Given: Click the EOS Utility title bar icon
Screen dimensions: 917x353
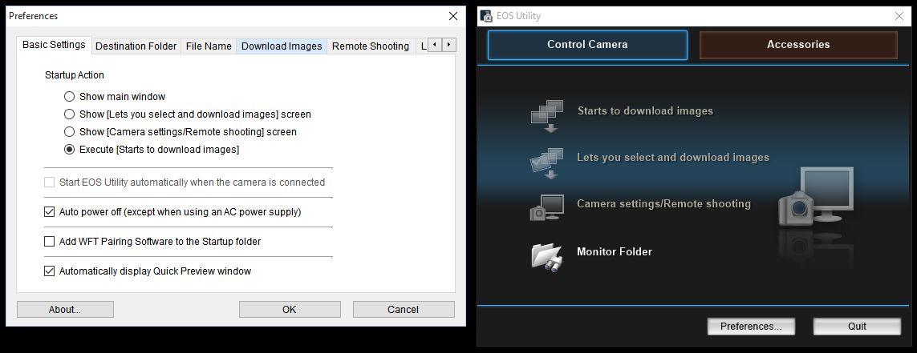Looking at the screenshot, I should [x=487, y=16].
